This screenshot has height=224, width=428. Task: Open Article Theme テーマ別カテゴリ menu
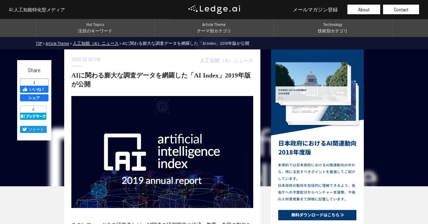214,28
